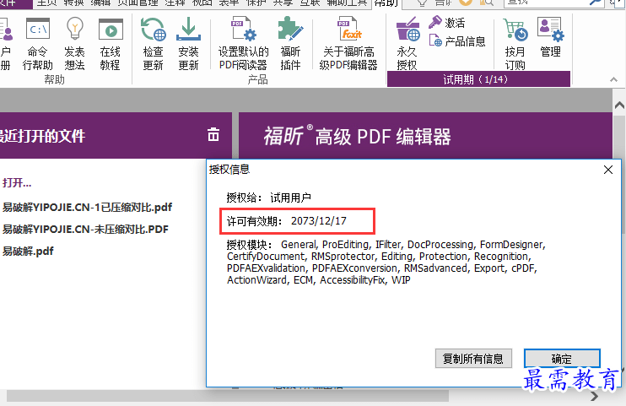Open 产品信息 product information
This screenshot has width=626, height=406.
click(457, 41)
